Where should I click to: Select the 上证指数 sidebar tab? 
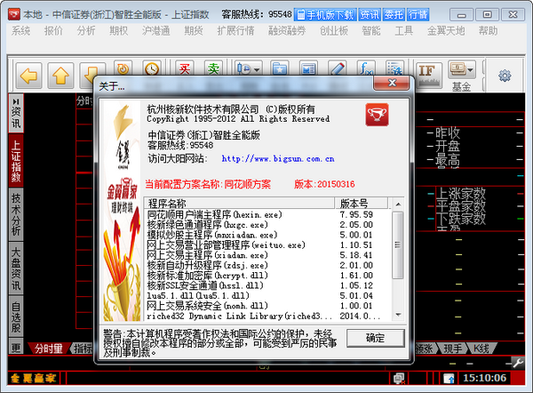tap(16, 160)
